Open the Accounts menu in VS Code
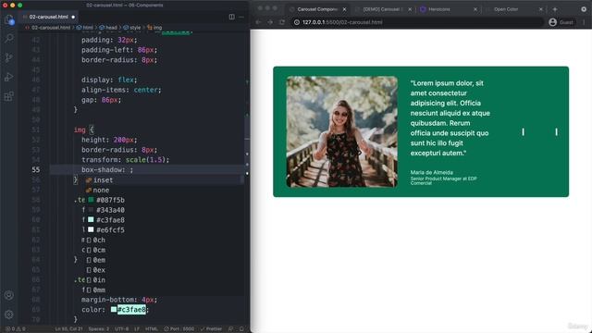This screenshot has width=592, height=333. pos(9,295)
